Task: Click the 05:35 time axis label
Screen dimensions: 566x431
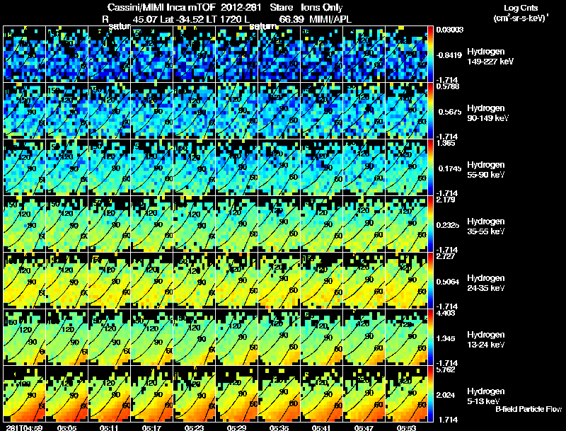Action: point(279,427)
